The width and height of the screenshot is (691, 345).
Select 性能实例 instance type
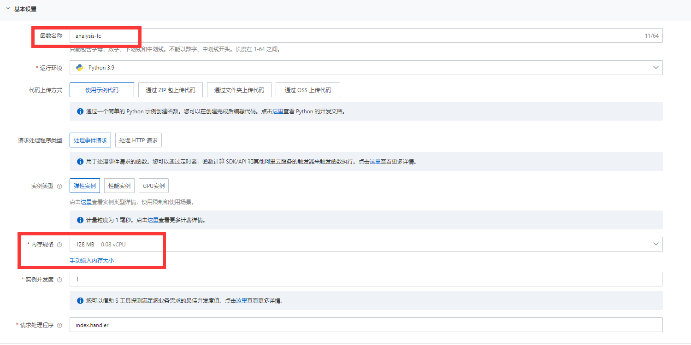coord(119,186)
